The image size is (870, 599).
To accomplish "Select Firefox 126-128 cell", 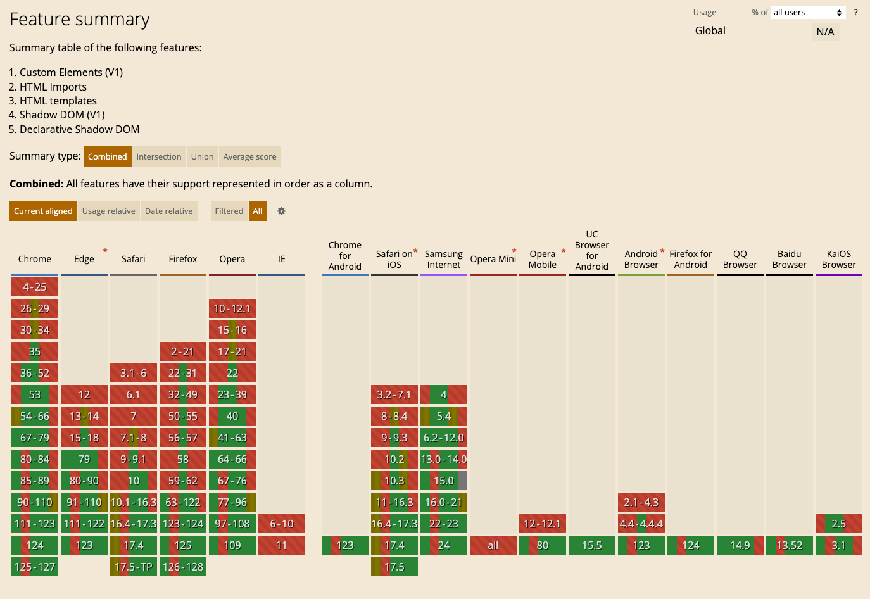I will click(183, 567).
